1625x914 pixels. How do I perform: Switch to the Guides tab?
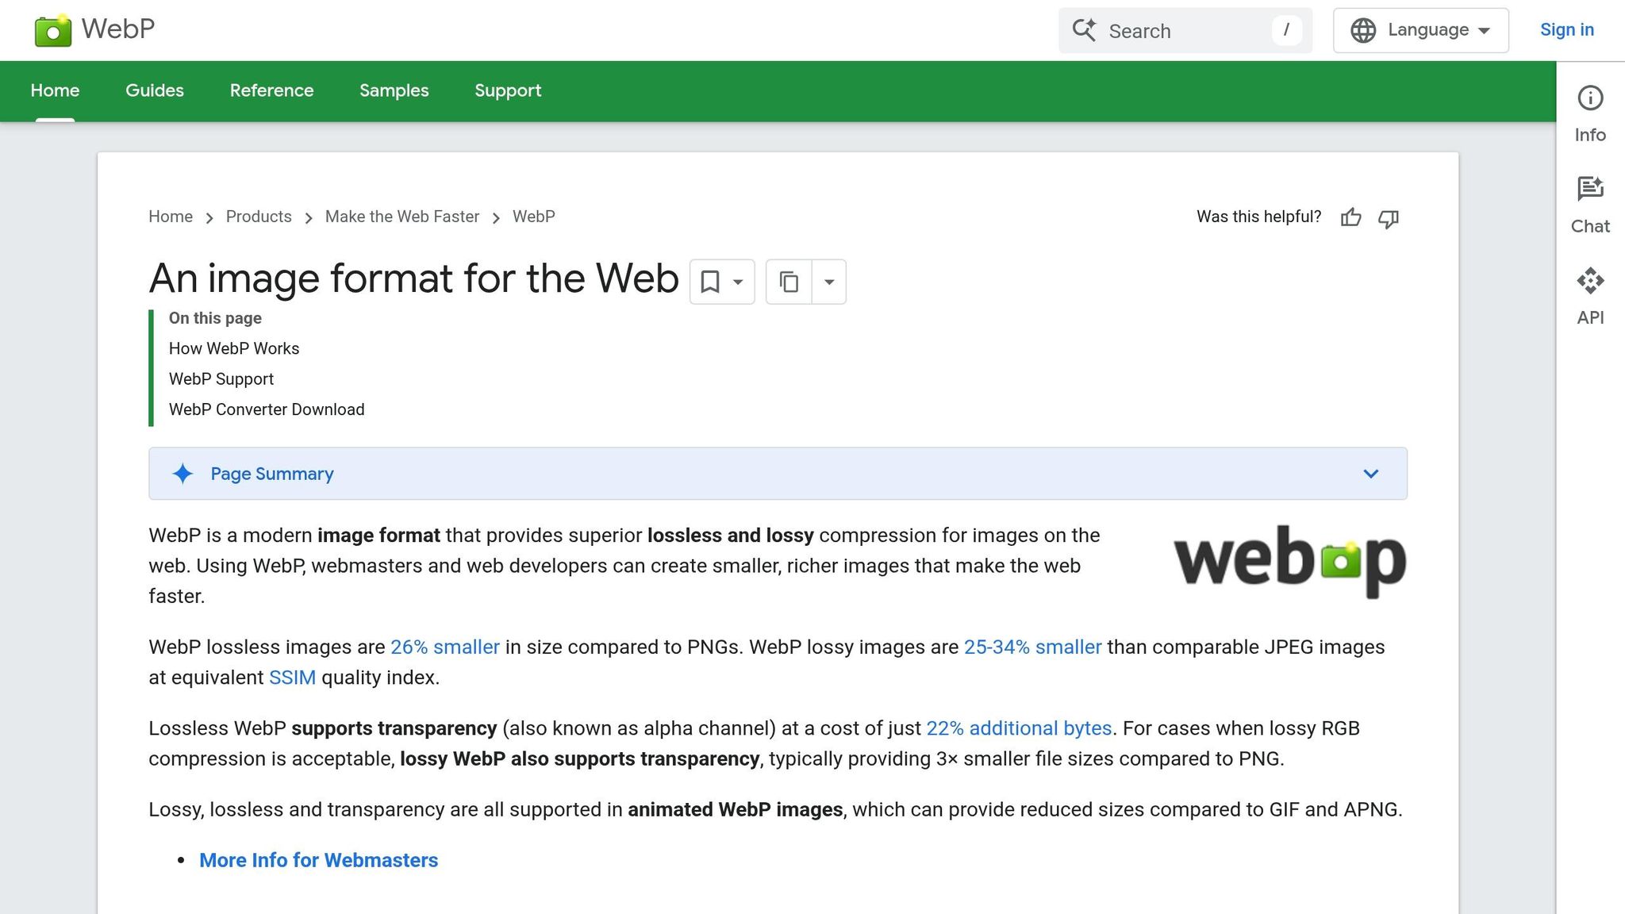(155, 90)
